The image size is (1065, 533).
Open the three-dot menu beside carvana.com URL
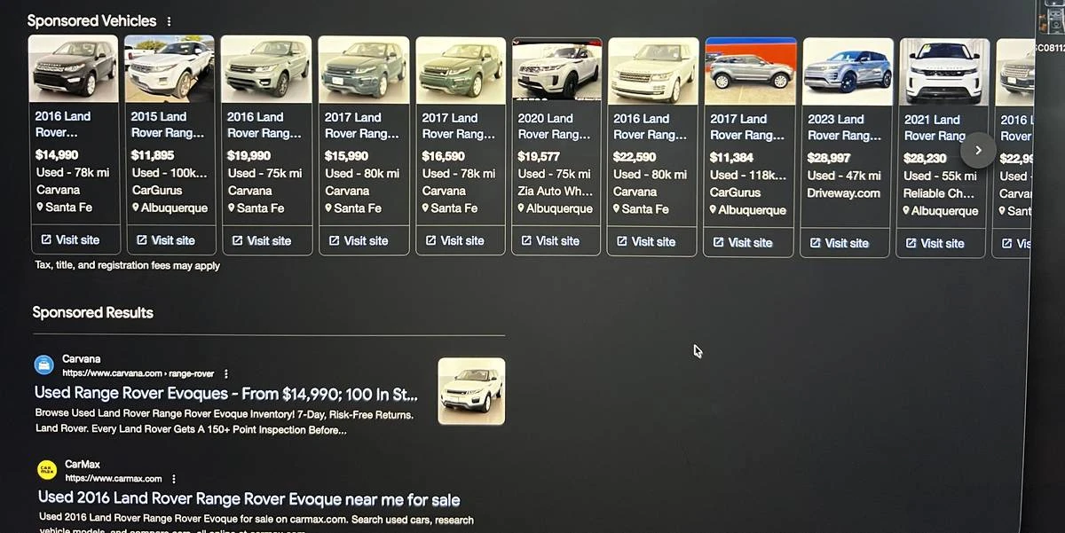[x=226, y=374]
